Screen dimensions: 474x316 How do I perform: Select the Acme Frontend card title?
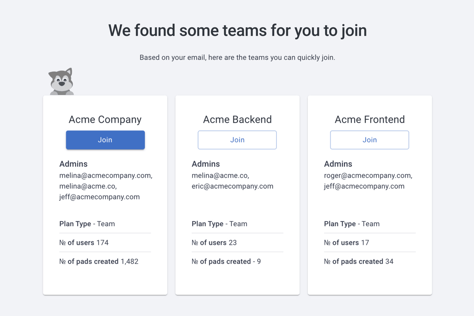point(369,119)
